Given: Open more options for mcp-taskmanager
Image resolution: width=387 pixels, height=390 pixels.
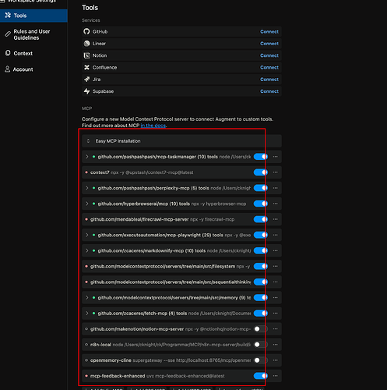Looking at the screenshot, I should pos(276,157).
